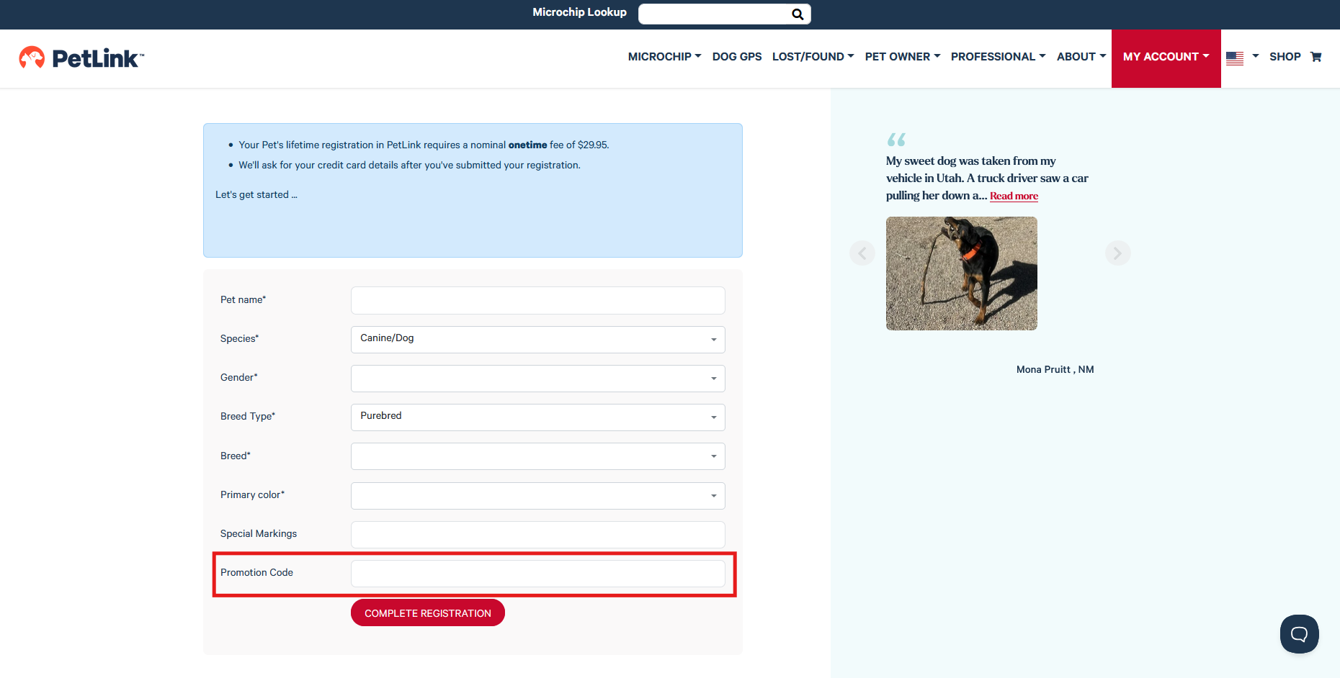Expand the Gender dropdown
The height and width of the screenshot is (678, 1340).
537,379
